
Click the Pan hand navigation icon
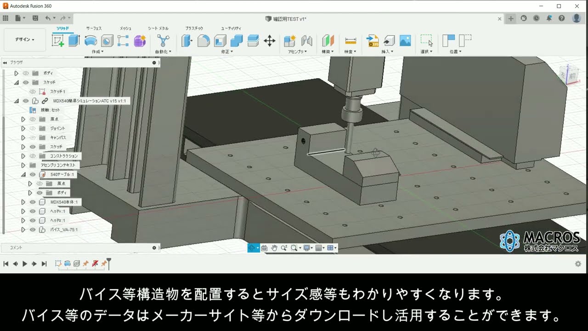pos(274,248)
